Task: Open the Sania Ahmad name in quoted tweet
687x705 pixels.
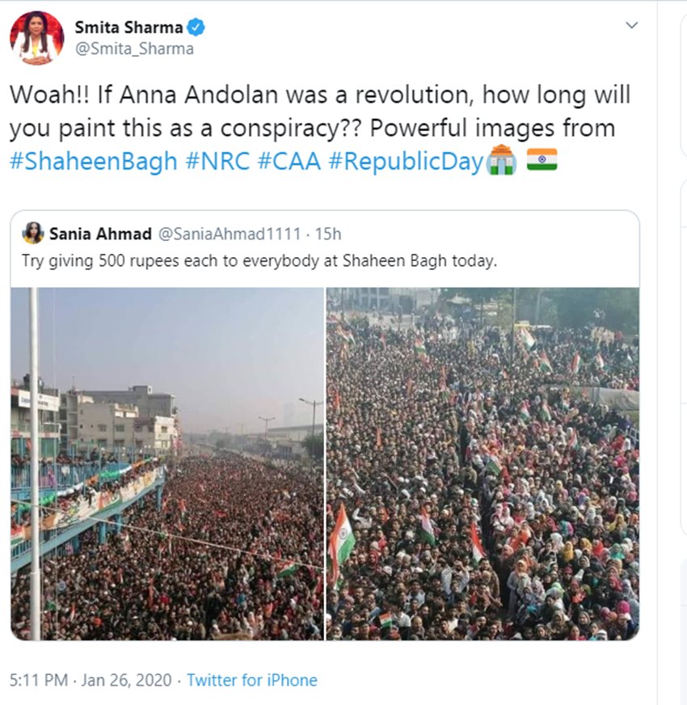Action: [100, 234]
